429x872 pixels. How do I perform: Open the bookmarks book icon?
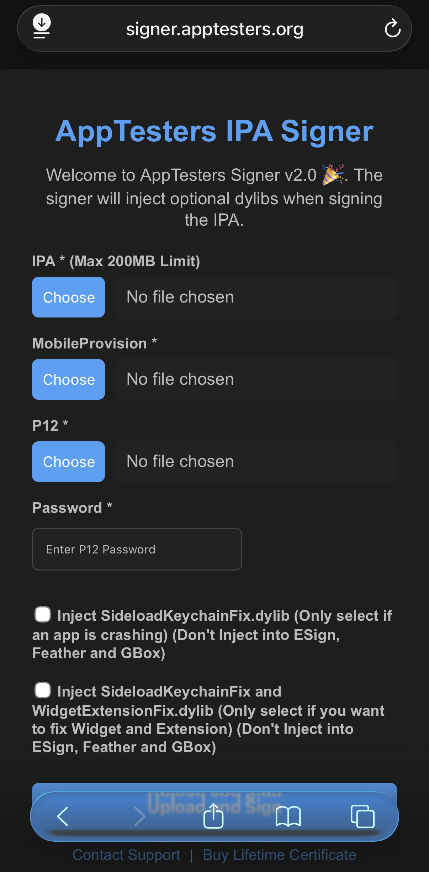[x=288, y=816]
